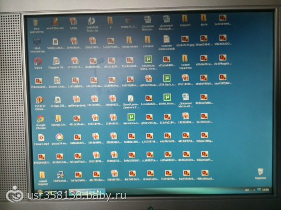Open the торрент folder icon
281x210 pixels.
(185, 20)
